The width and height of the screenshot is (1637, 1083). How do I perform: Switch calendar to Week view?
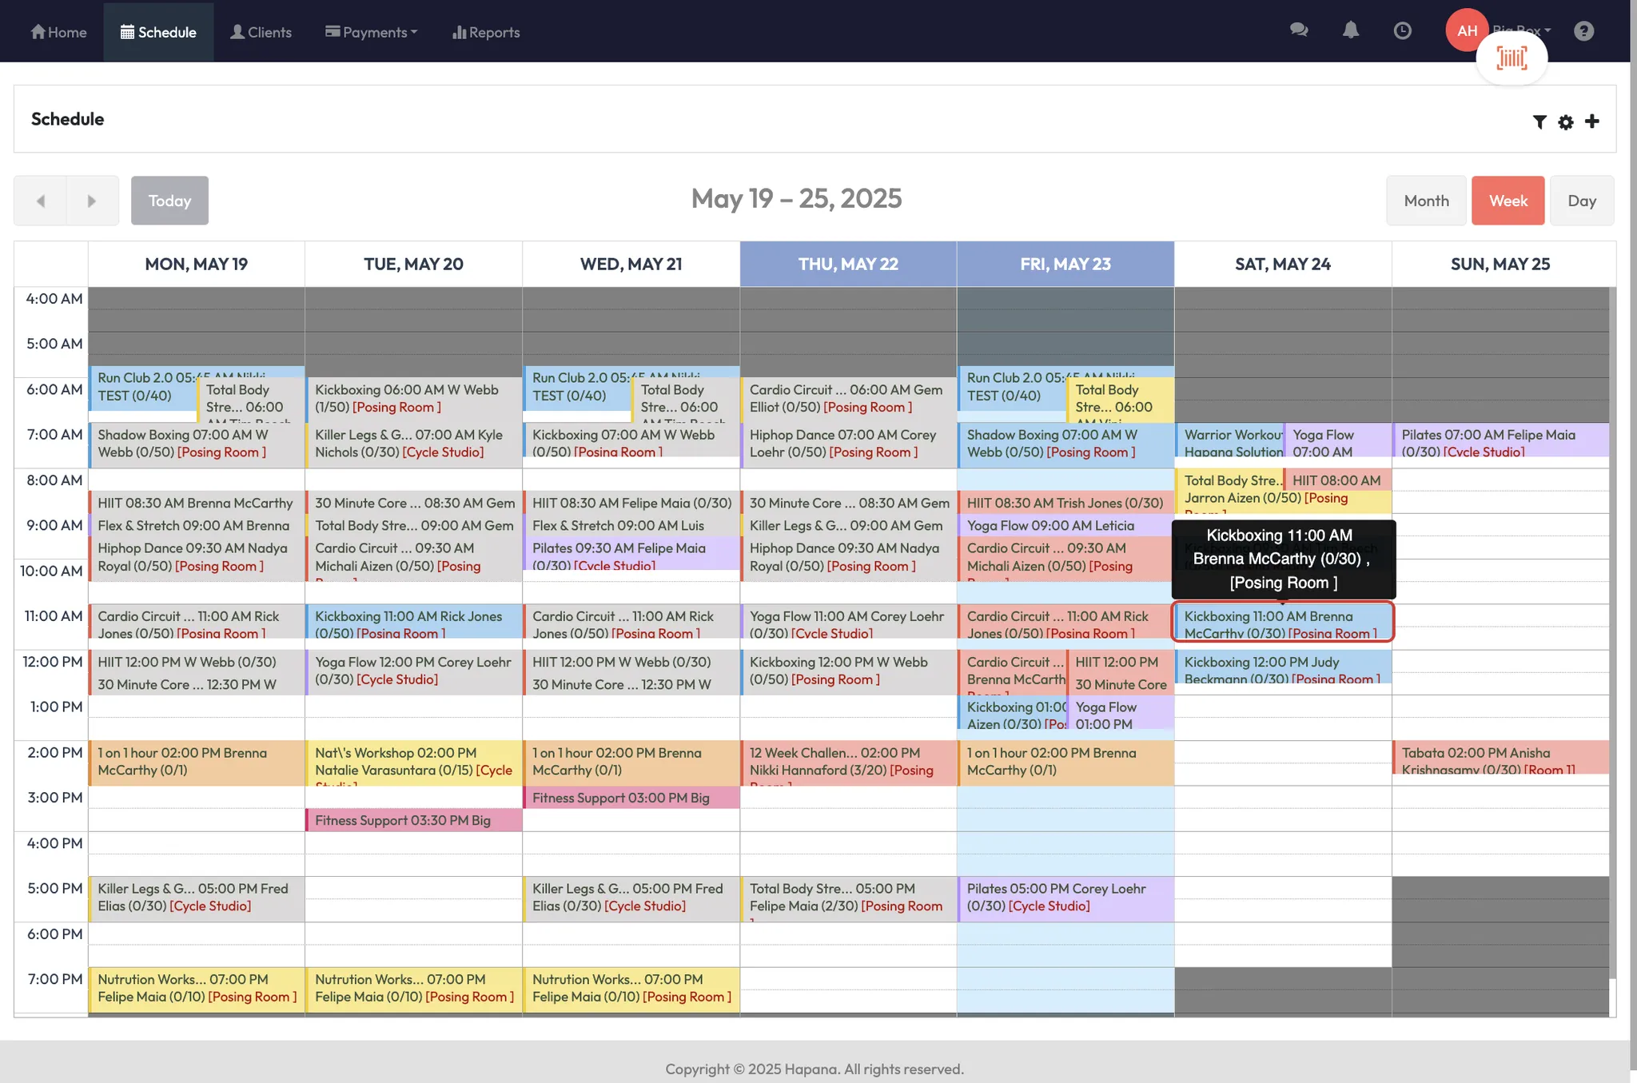[1508, 201]
